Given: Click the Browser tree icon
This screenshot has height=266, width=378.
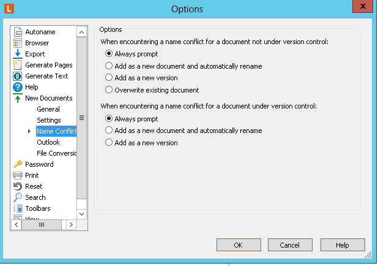Looking at the screenshot, I should (18, 43).
